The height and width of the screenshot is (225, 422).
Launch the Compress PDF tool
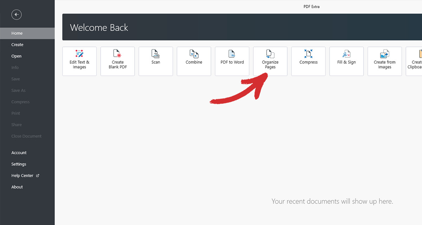point(308,61)
